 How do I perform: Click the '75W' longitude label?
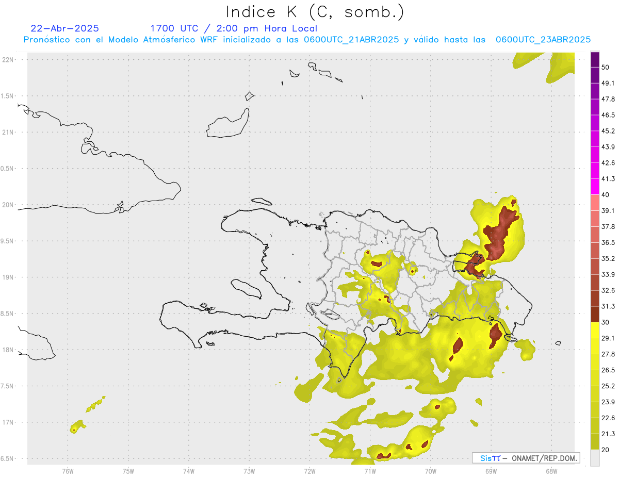(128, 471)
